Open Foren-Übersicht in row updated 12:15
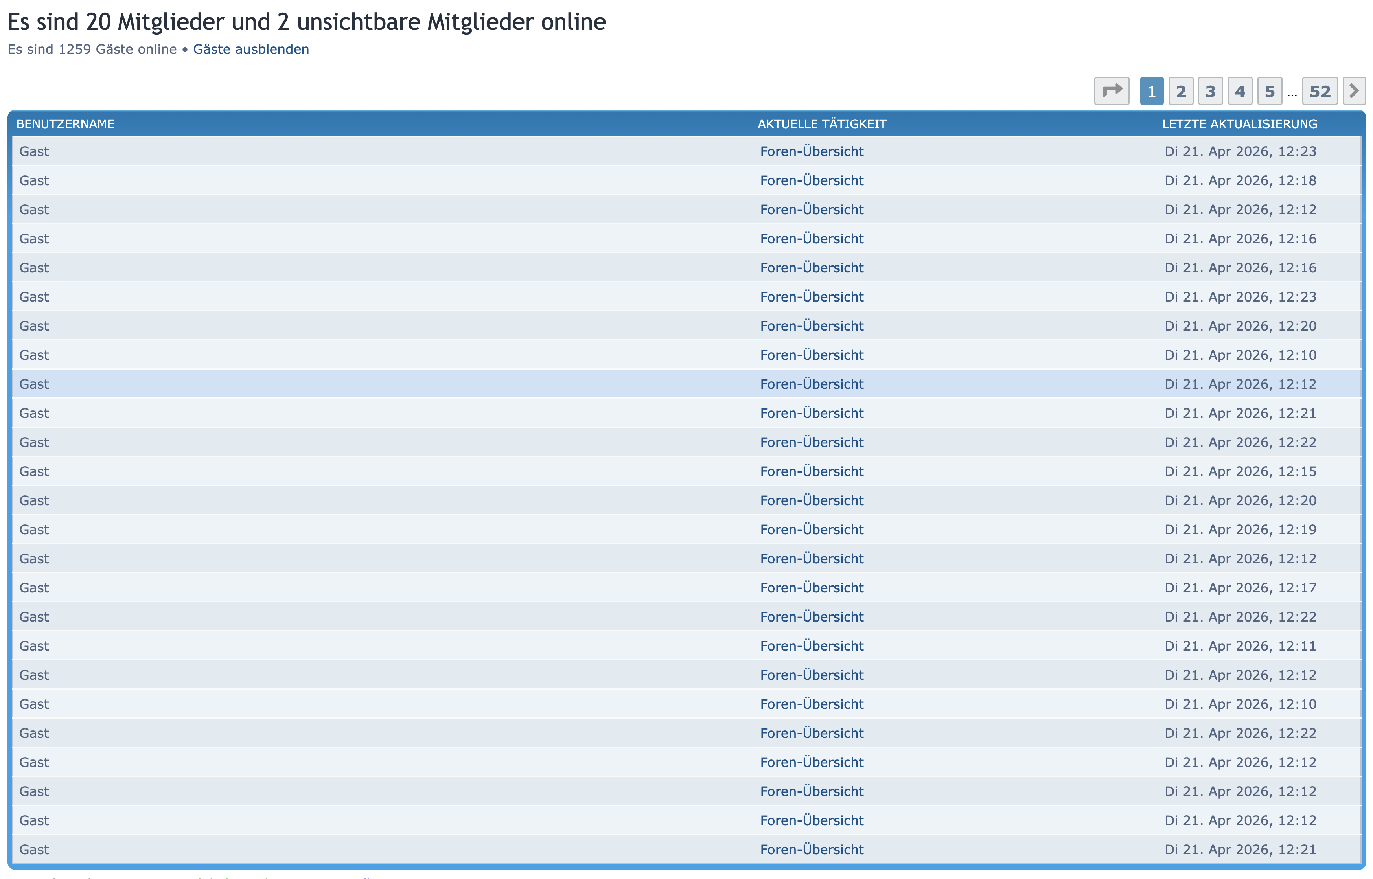Image resolution: width=1373 pixels, height=879 pixels. click(811, 471)
